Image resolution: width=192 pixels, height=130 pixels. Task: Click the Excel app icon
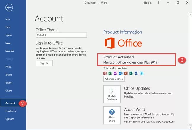coord(110,73)
